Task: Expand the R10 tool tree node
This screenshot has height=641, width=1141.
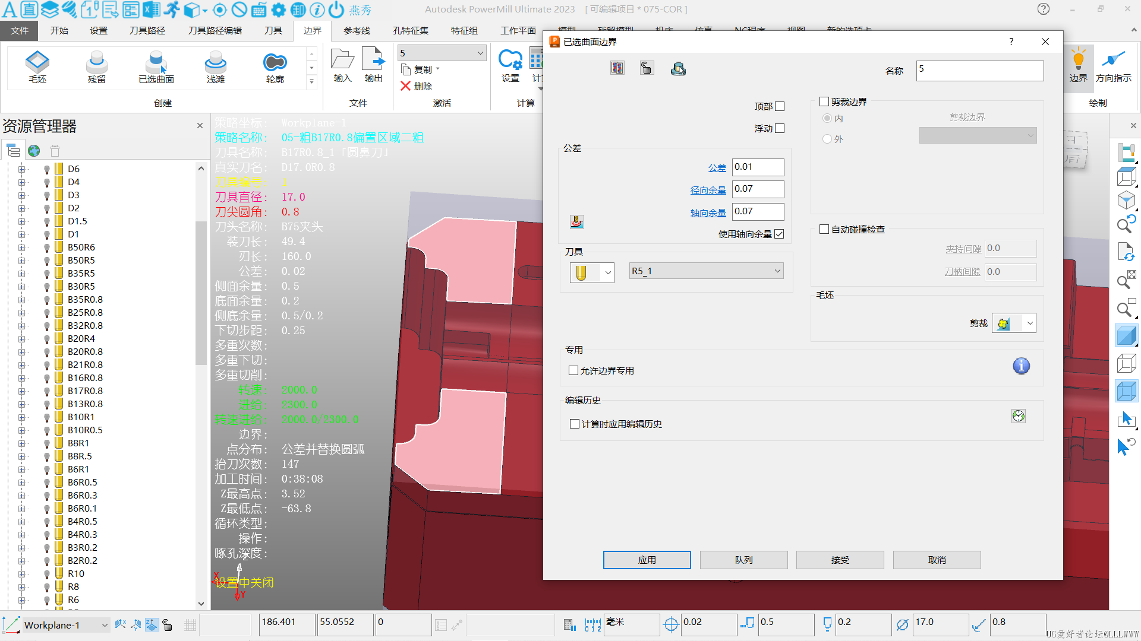Action: (22, 574)
